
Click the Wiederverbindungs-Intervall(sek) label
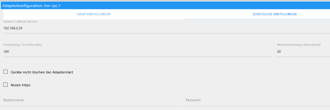click(x=299, y=44)
